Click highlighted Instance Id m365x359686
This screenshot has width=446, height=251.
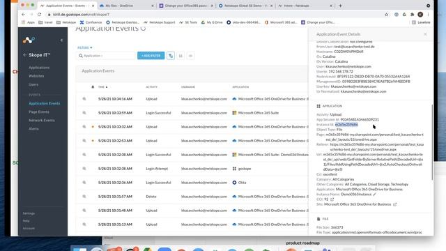point(346,125)
